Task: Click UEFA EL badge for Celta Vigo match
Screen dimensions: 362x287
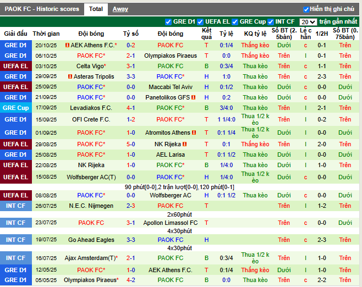Action: 16,66
